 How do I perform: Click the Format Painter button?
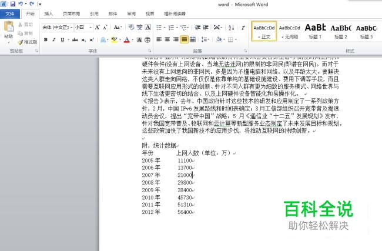[28, 42]
